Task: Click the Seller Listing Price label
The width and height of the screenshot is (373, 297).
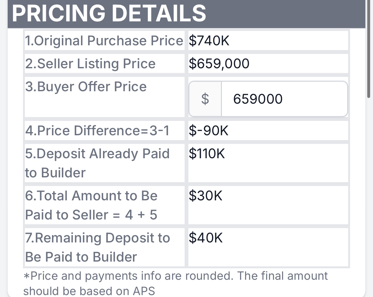Action: pyautogui.click(x=91, y=63)
